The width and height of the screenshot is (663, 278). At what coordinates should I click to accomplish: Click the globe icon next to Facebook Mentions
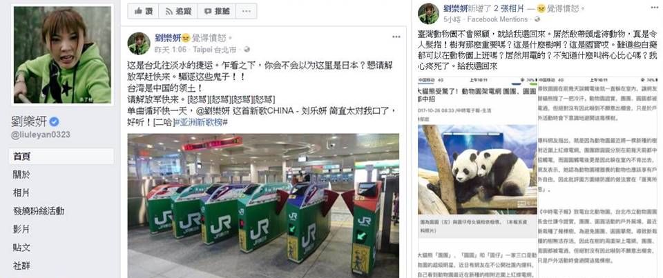[537, 19]
